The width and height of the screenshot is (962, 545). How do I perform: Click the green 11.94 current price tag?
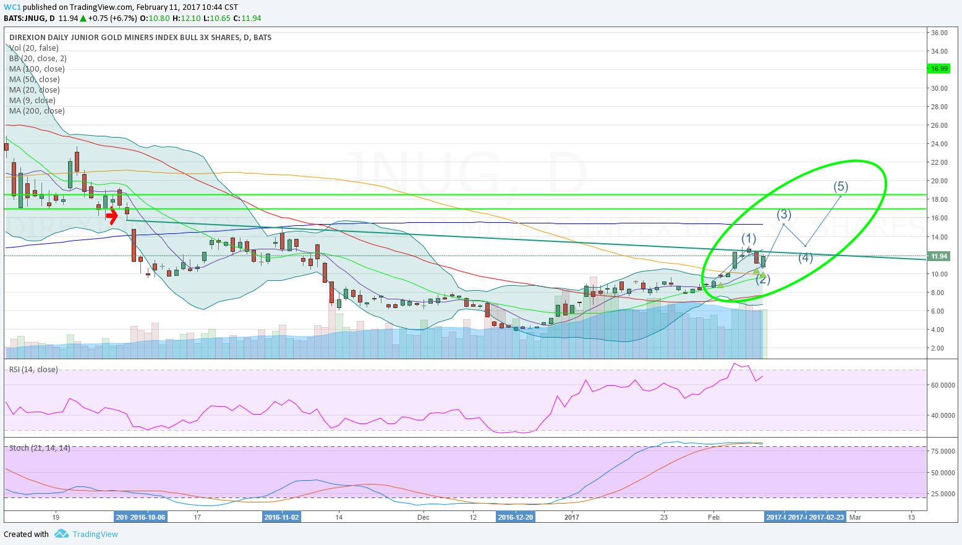[939, 256]
